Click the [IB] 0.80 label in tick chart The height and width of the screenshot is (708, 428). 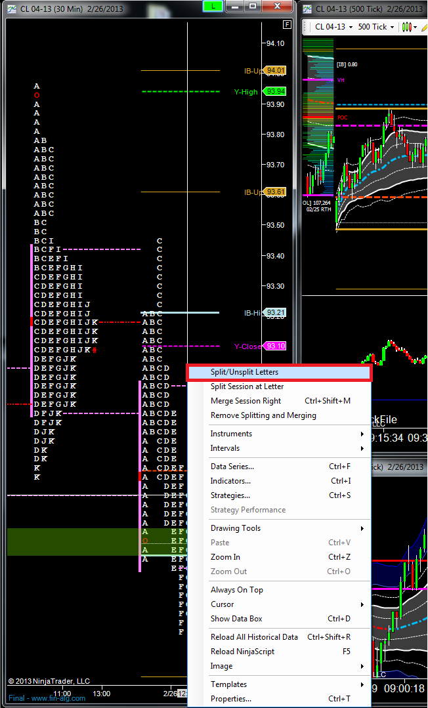347,64
